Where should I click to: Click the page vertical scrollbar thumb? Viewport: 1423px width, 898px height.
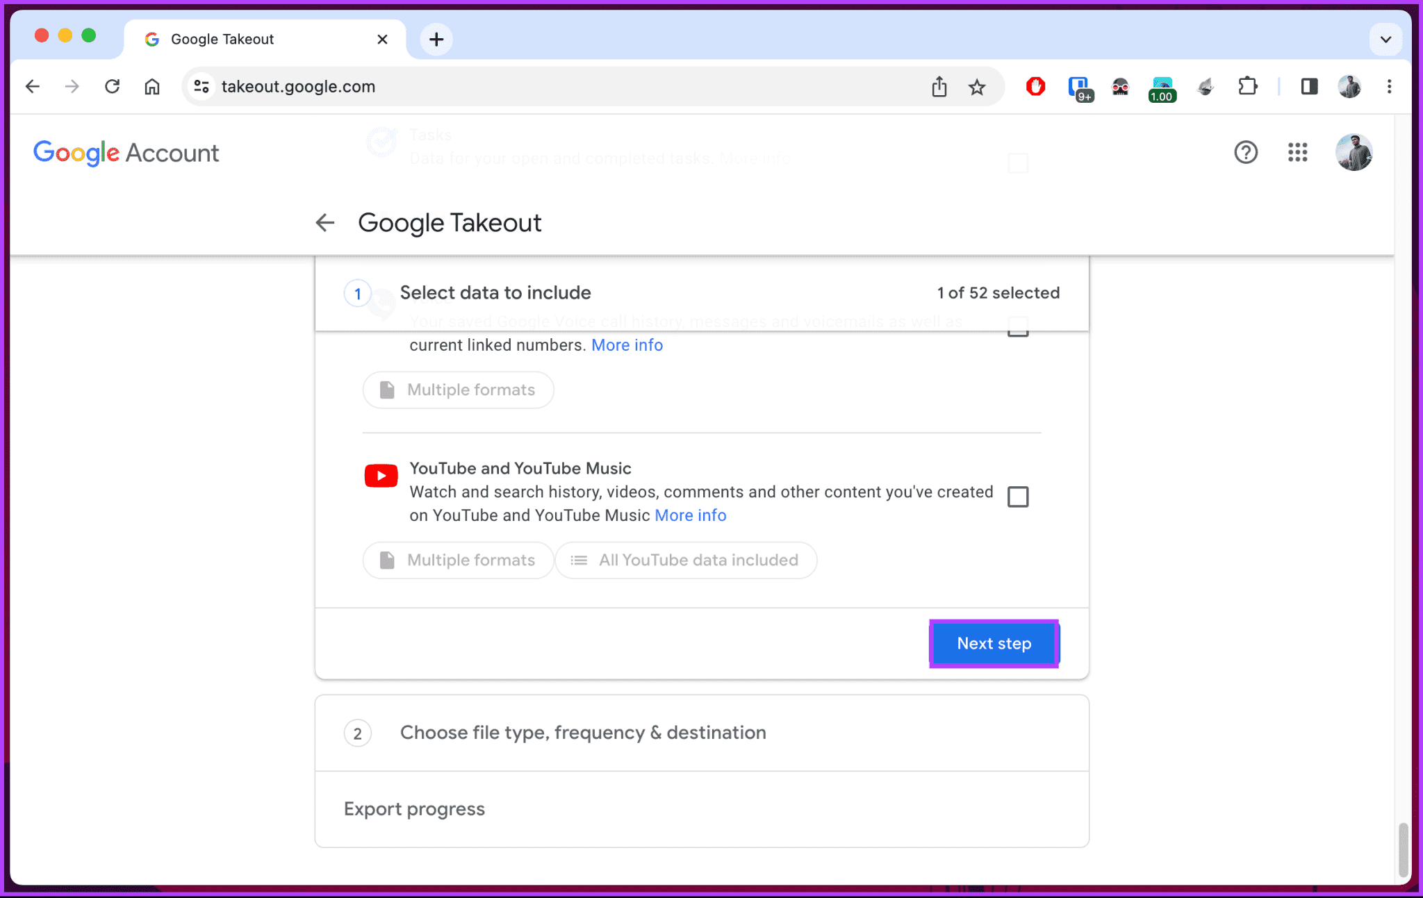[1403, 850]
